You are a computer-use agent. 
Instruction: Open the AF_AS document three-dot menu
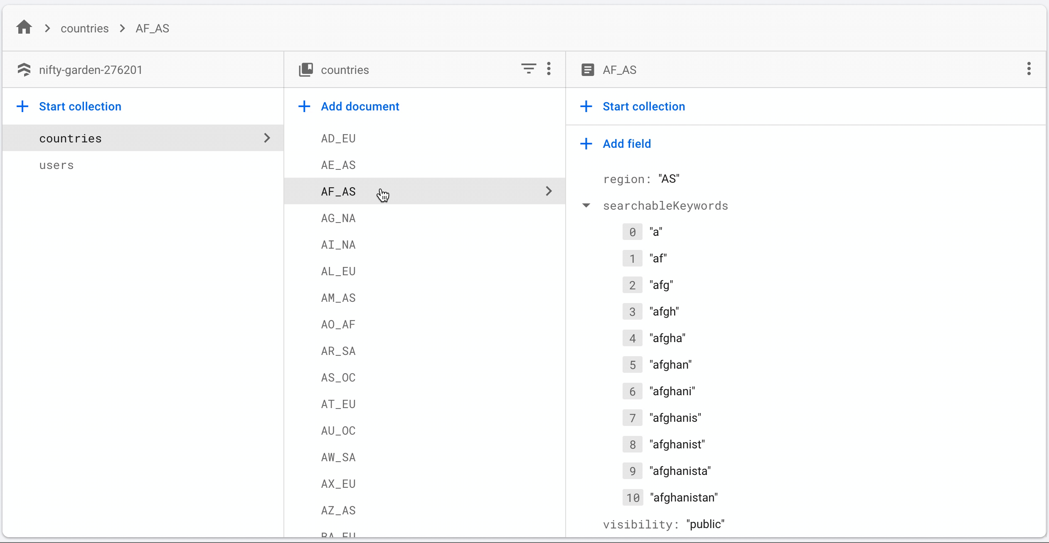[1029, 69]
